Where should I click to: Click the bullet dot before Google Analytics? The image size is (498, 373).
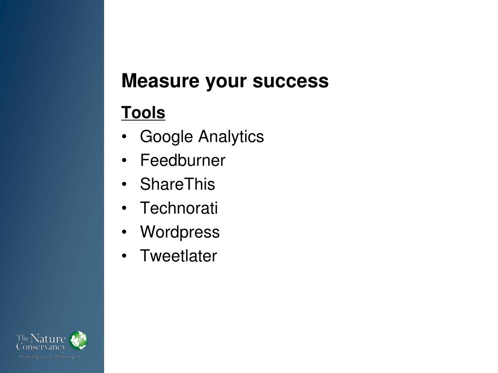(x=124, y=136)
